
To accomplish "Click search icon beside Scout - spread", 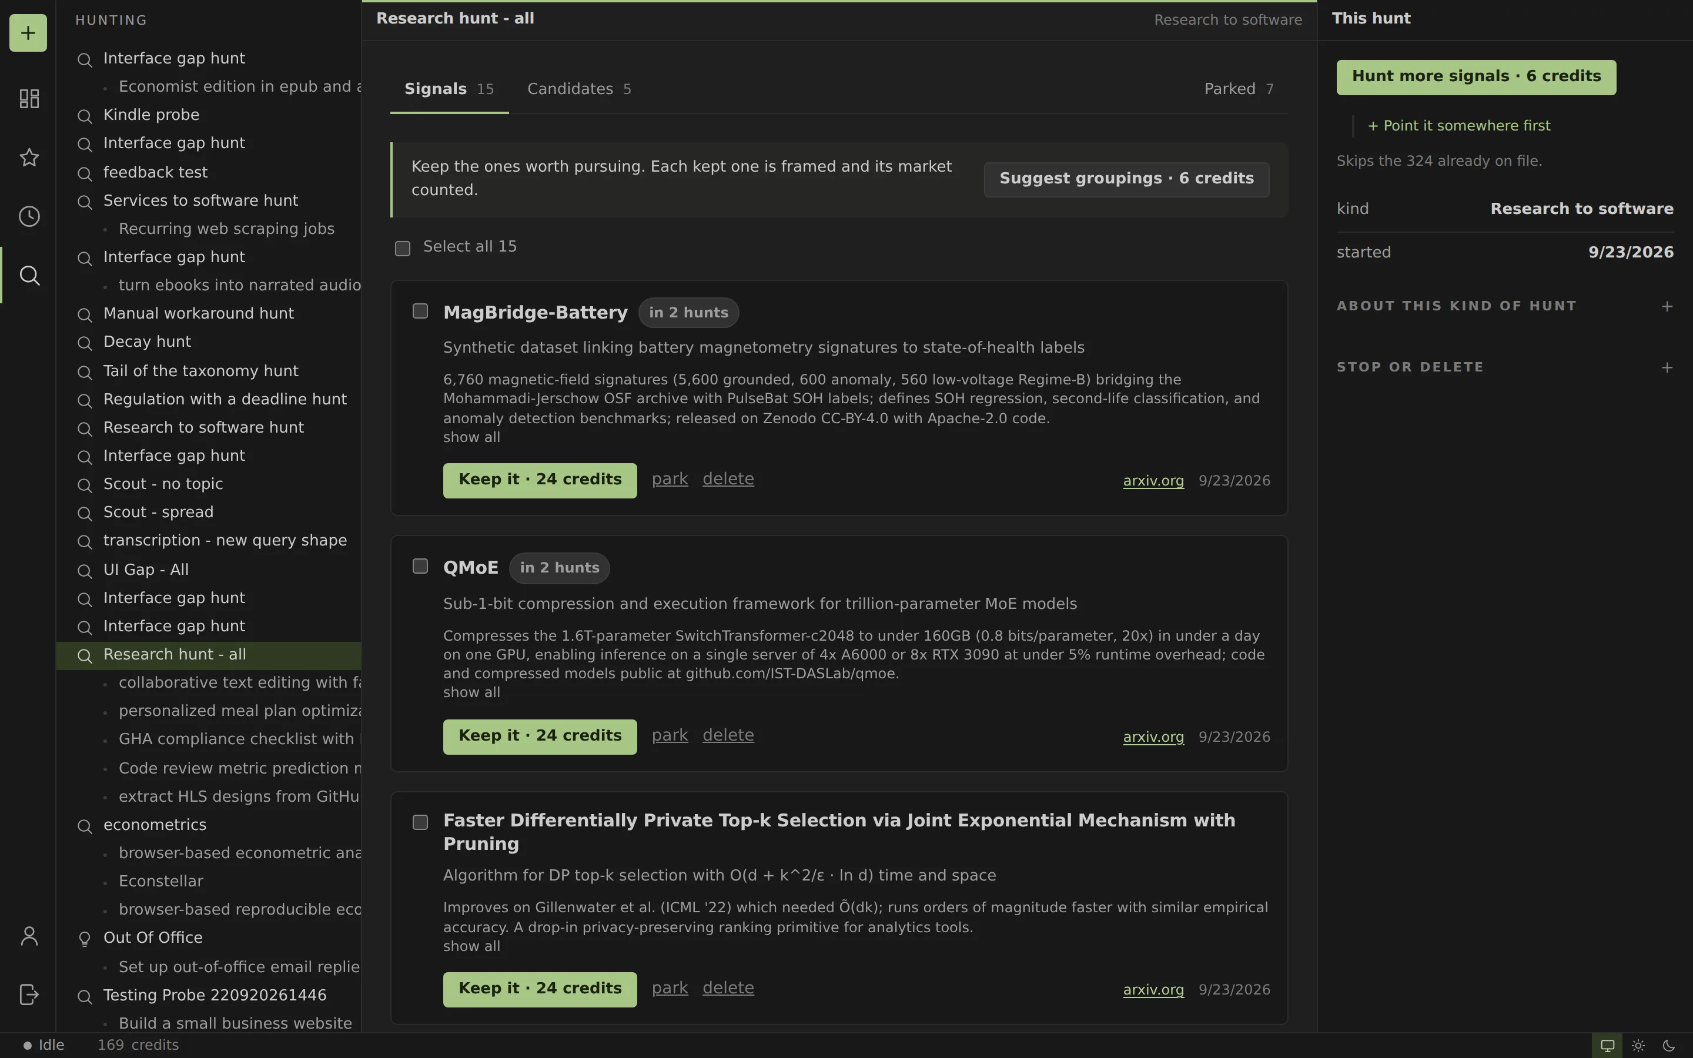I will (85, 513).
